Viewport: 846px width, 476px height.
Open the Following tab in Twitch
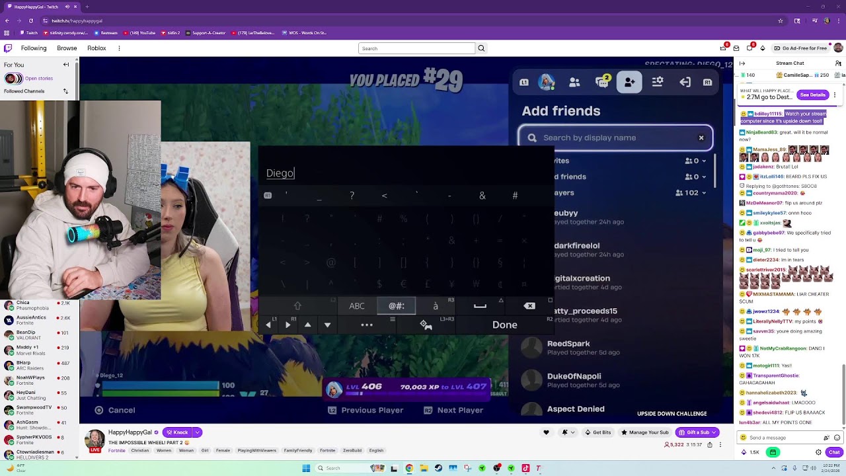34,48
